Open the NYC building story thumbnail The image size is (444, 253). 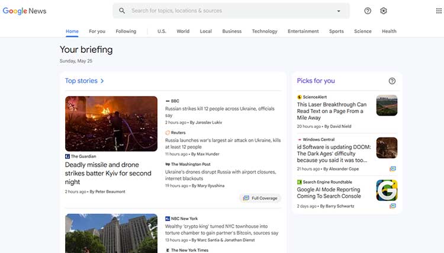coord(111,233)
